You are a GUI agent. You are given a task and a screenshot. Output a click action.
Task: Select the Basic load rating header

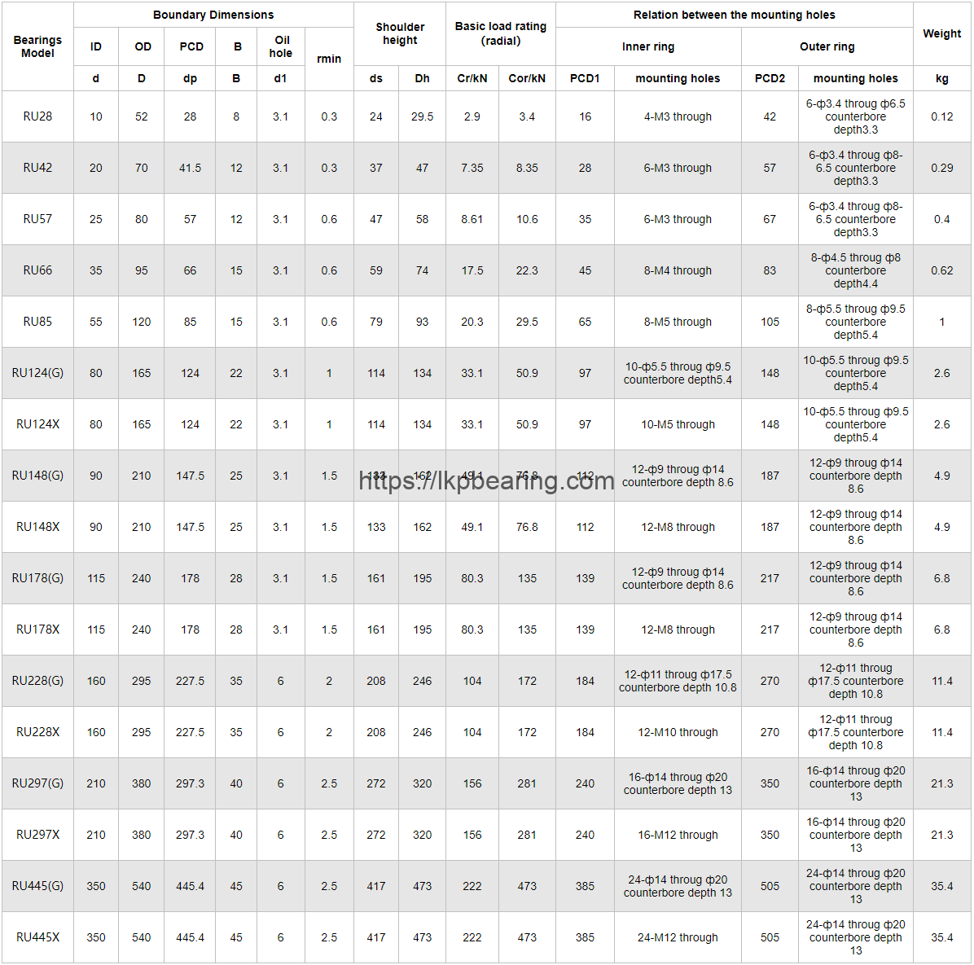pyautogui.click(x=500, y=33)
